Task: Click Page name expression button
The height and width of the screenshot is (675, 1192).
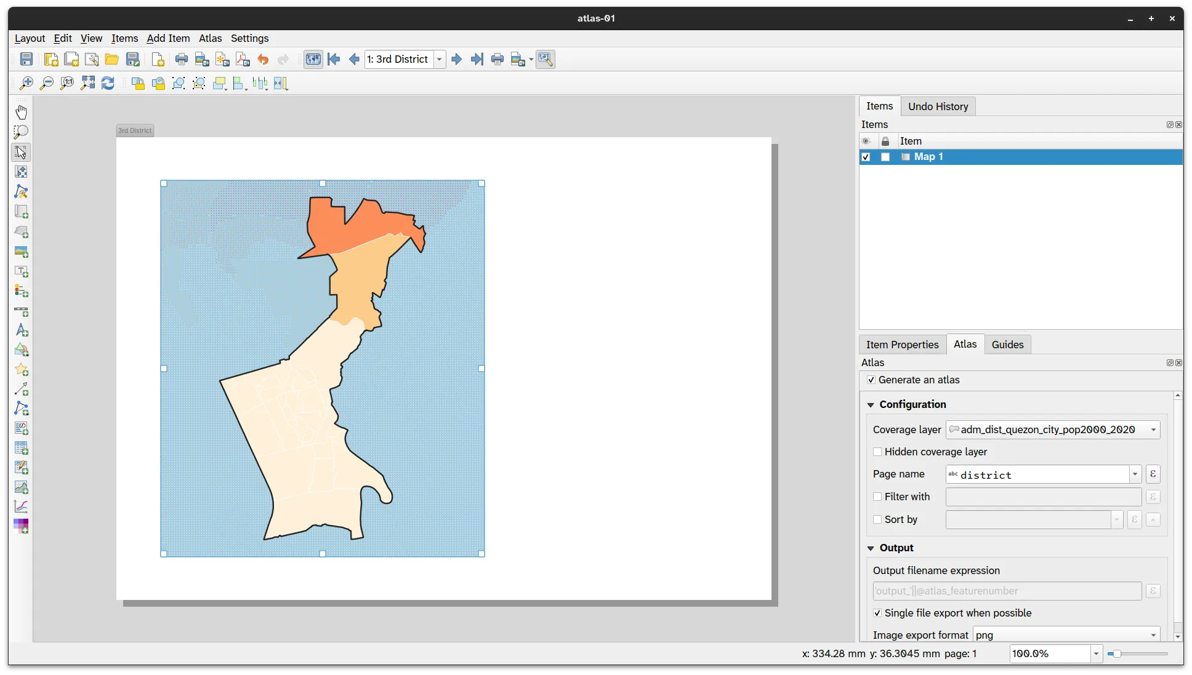Action: tap(1153, 474)
